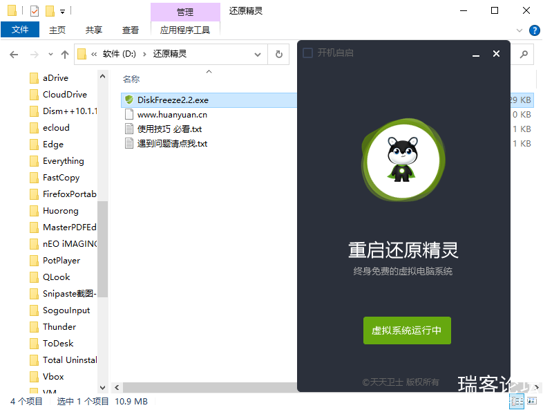Click 软件 (D:) in the breadcrumb
This screenshot has width=543, height=410.
tap(120, 54)
